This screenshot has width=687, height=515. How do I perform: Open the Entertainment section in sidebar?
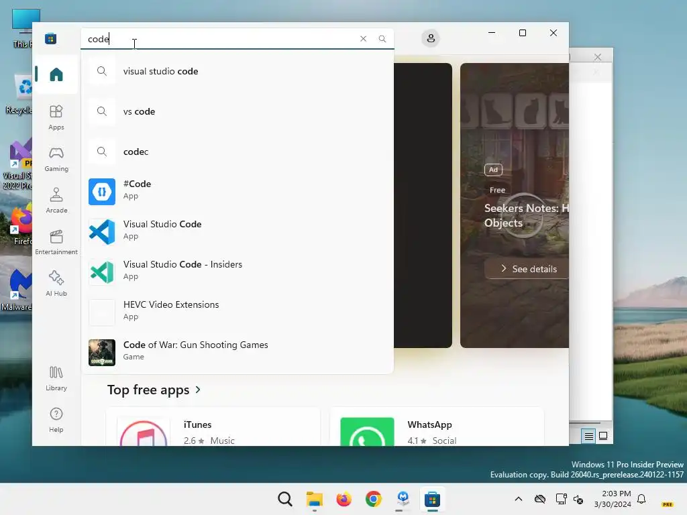pos(56,242)
